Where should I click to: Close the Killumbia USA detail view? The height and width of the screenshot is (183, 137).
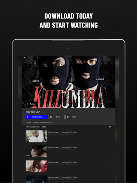[25, 58]
